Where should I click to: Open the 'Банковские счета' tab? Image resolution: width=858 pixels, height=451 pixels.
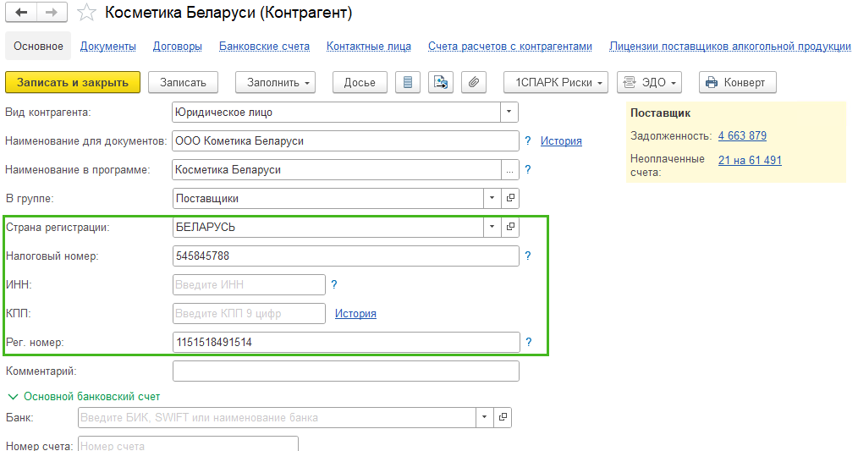coord(264,47)
